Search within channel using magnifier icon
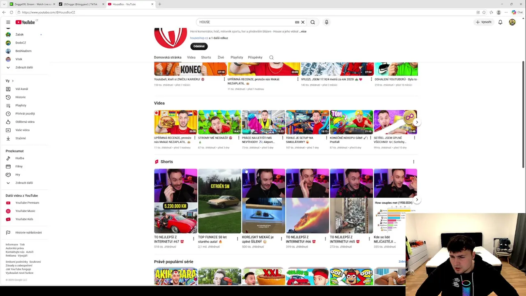526x296 pixels. (271, 58)
